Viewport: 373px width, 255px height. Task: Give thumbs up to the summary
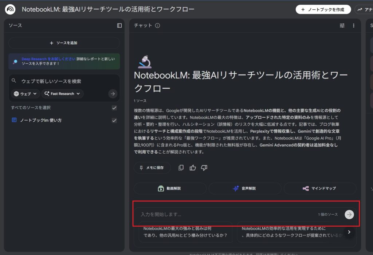(x=193, y=168)
